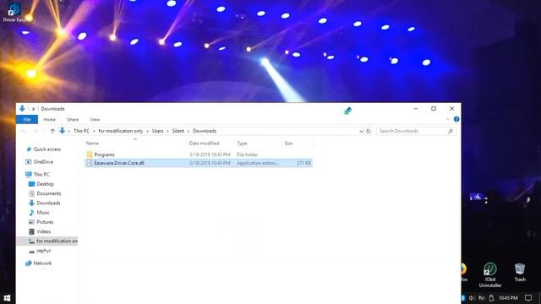Viewport: 541px width, 304px height.
Task: Click the search magnifier icon
Action: (x=451, y=131)
